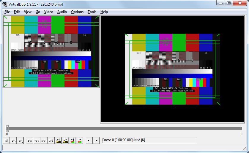Close the VirtualDub window
Viewport: 249px width, 153px height.
(x=240, y=3)
